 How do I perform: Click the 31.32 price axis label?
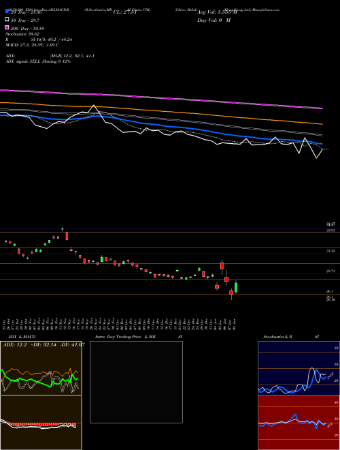[x=330, y=251]
